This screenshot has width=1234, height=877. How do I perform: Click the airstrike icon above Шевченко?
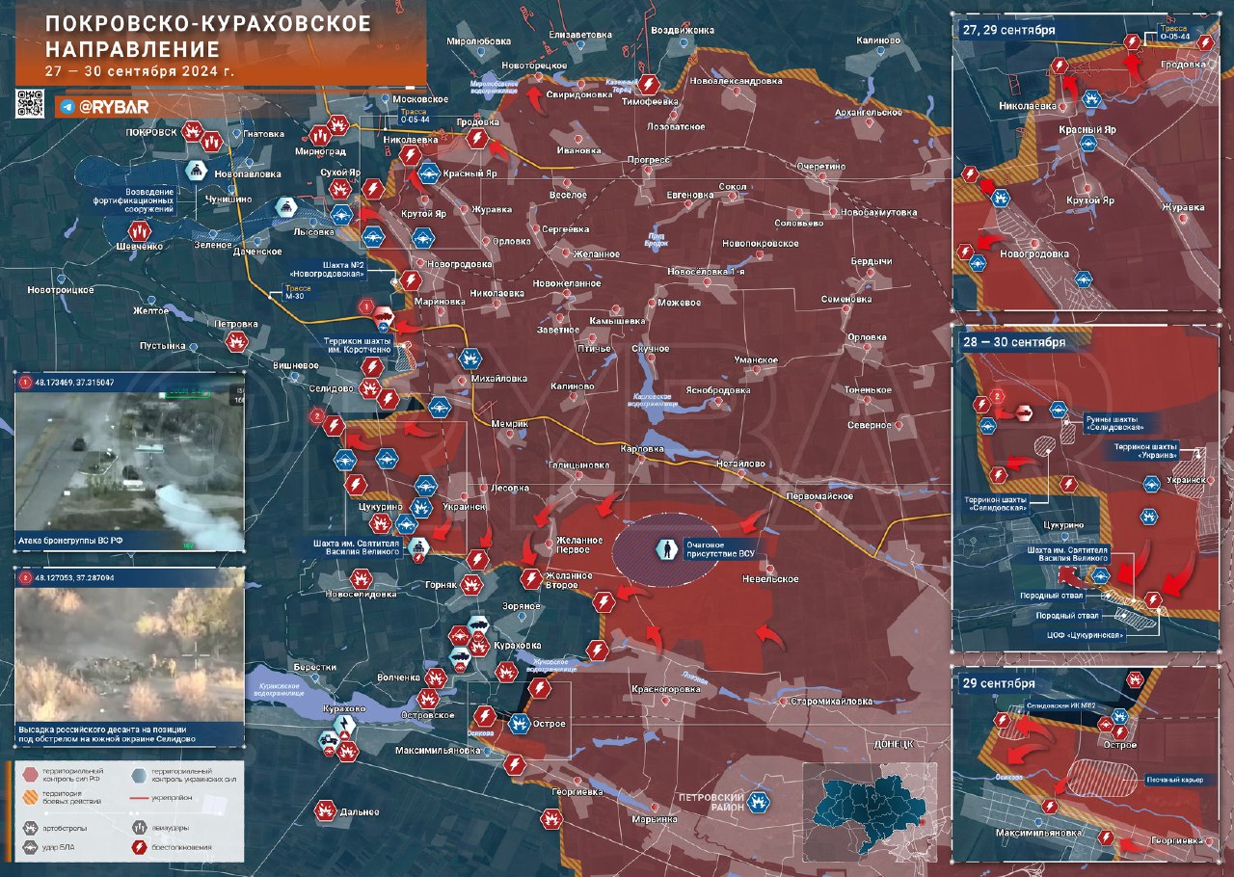click(138, 230)
